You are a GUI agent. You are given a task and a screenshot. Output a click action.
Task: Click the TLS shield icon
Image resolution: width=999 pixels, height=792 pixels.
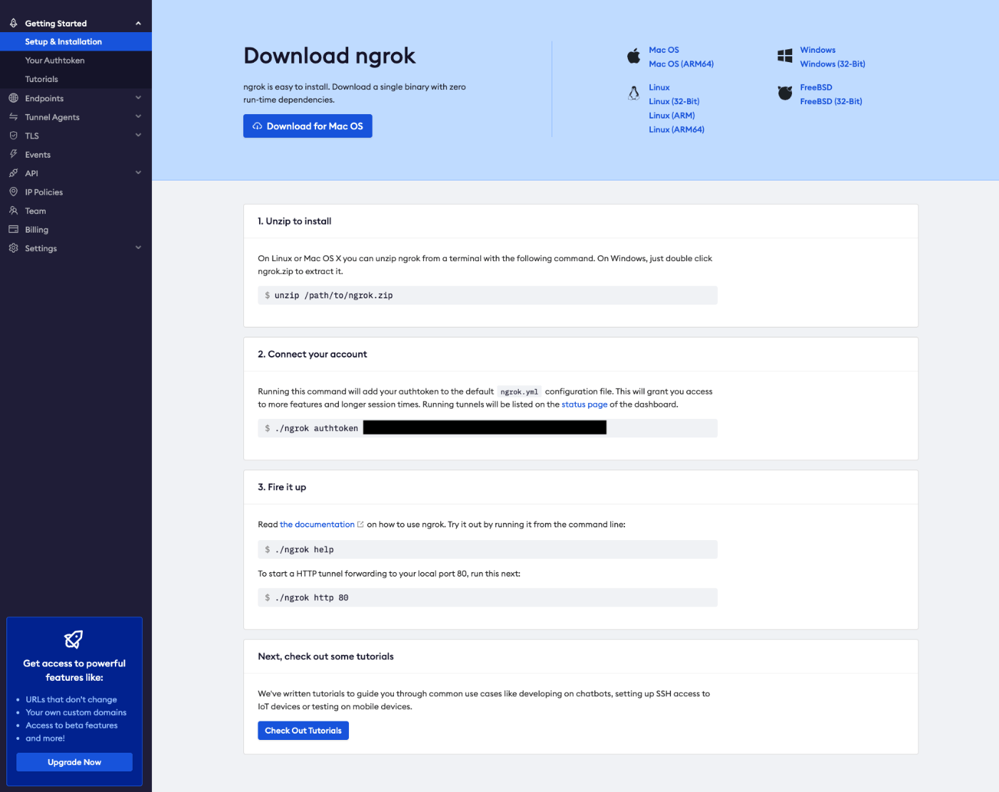pos(14,136)
